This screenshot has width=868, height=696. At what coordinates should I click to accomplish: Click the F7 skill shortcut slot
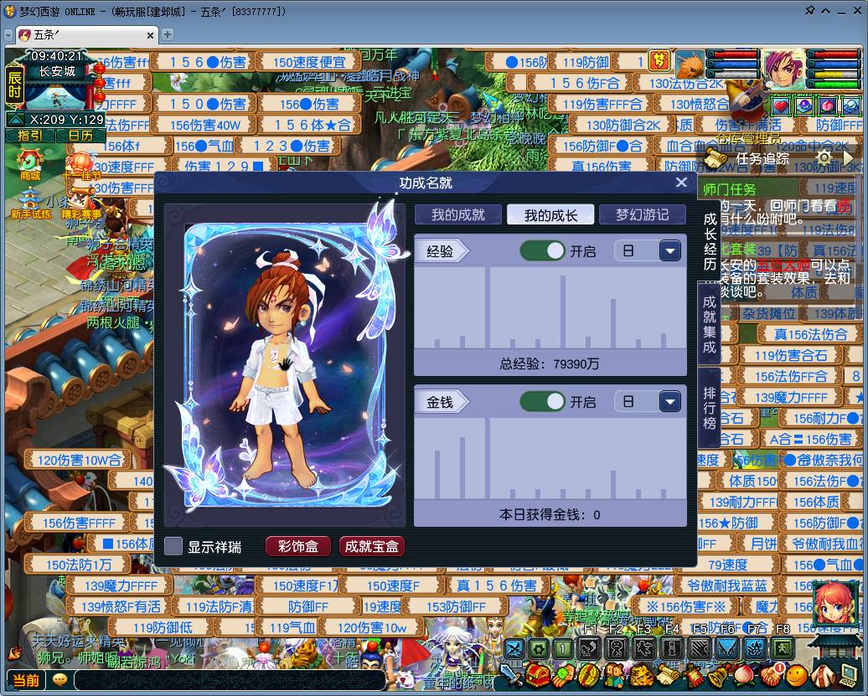[x=755, y=648]
